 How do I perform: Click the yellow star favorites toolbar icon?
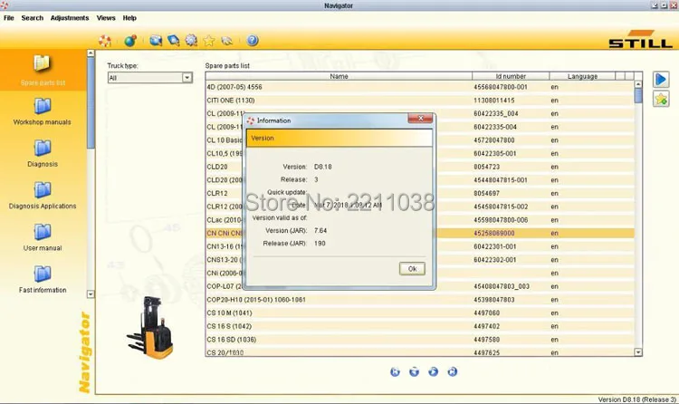(x=209, y=41)
